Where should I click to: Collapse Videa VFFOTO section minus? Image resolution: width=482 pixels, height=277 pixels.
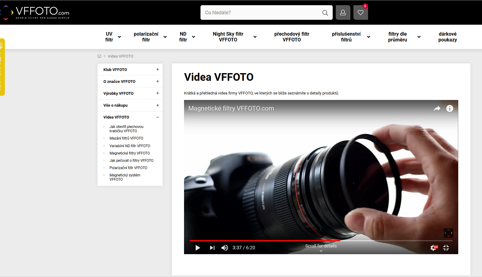[158, 117]
